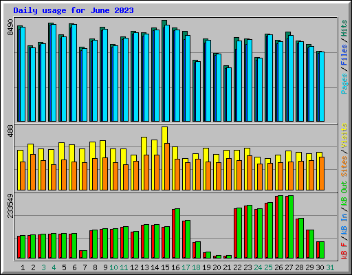Image resolution: width=352 pixels, height=275 pixels.
Task: Click the 'Files' legend label
Action: point(344,55)
